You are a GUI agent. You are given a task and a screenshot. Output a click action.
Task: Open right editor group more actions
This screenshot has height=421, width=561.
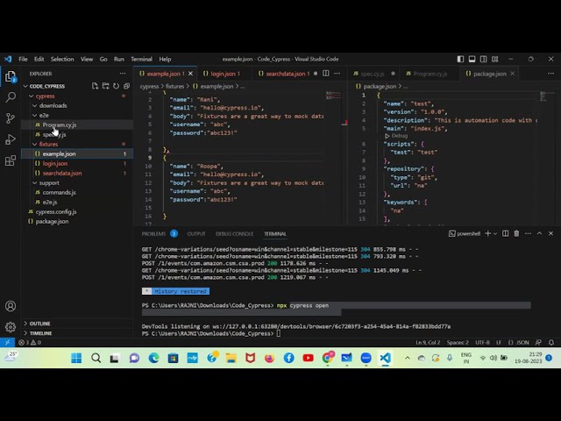pyautogui.click(x=550, y=74)
